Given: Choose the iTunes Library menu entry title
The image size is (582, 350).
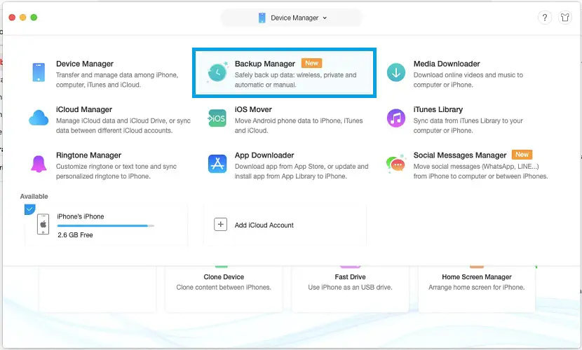Looking at the screenshot, I should (x=438, y=109).
